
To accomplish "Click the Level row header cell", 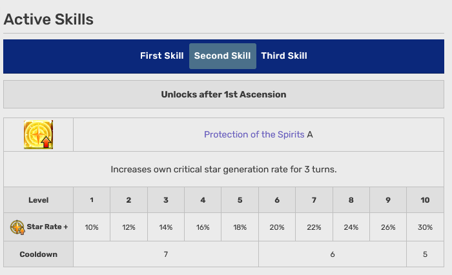I will coord(38,200).
